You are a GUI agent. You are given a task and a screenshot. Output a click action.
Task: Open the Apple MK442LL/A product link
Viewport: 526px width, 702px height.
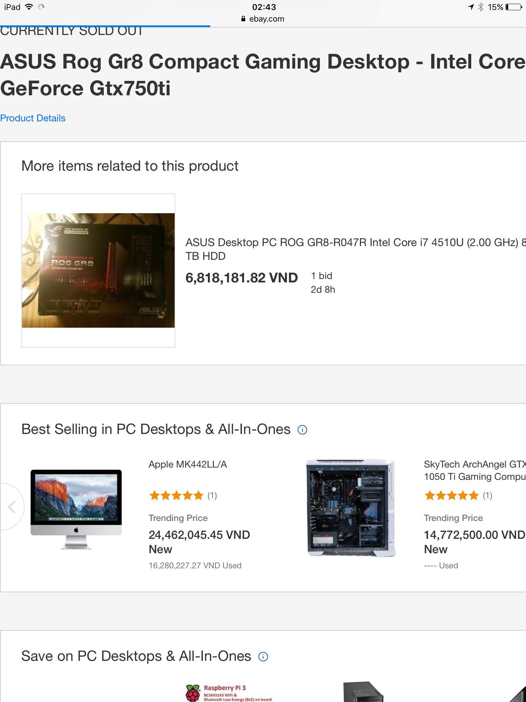pyautogui.click(x=188, y=464)
